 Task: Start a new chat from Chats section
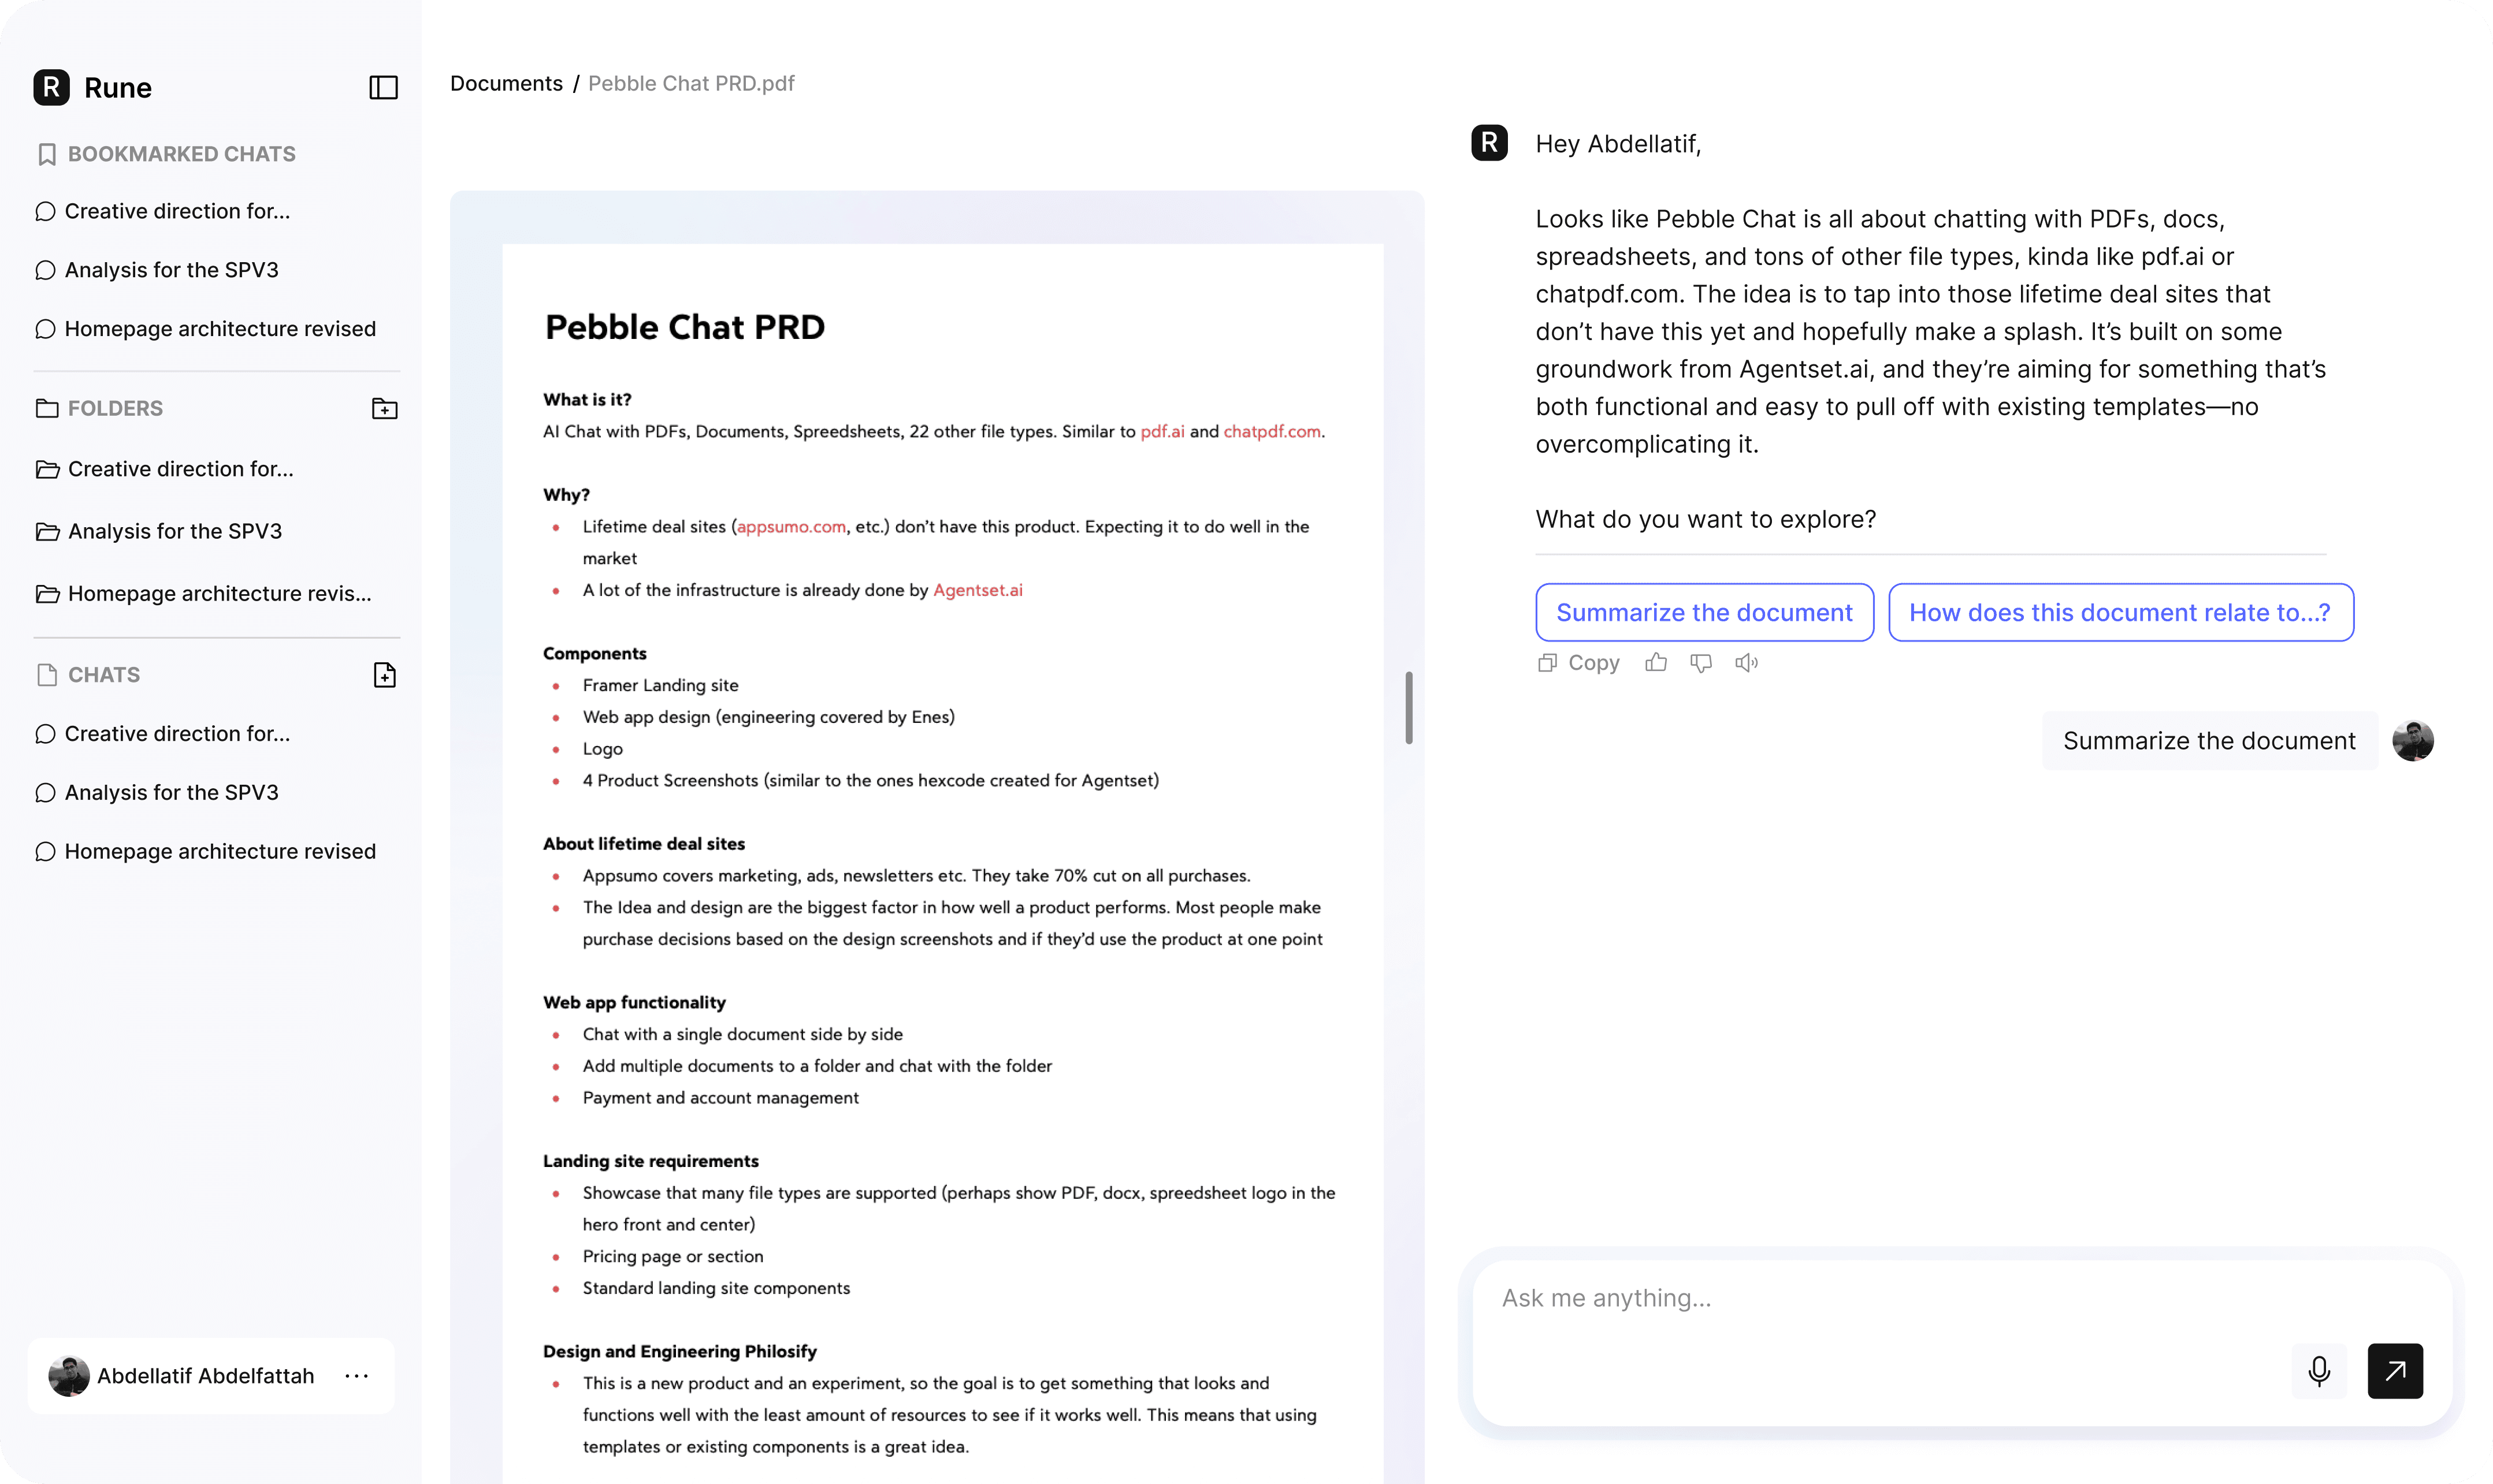[x=385, y=675]
